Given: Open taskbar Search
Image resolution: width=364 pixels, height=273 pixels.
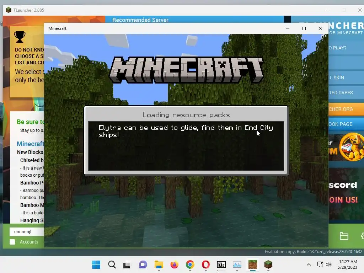Looking at the screenshot, I should point(112,264).
